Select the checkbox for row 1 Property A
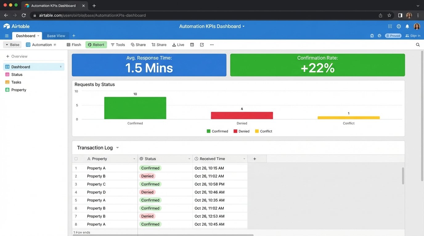 click(76, 168)
